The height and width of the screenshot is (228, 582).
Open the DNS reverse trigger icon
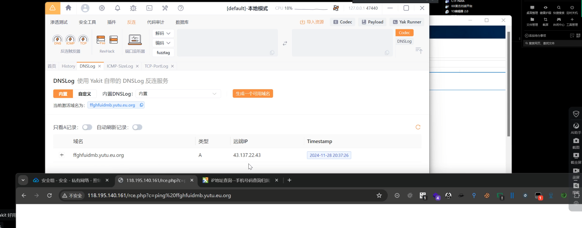coord(57,40)
